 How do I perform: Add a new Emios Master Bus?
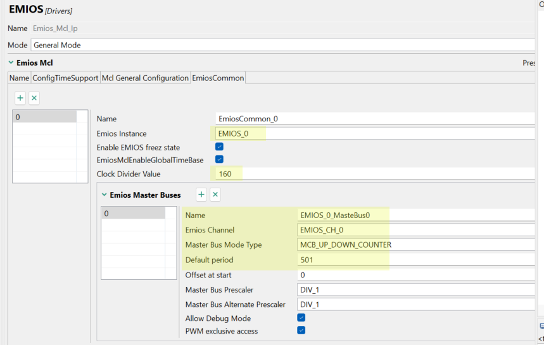point(201,195)
